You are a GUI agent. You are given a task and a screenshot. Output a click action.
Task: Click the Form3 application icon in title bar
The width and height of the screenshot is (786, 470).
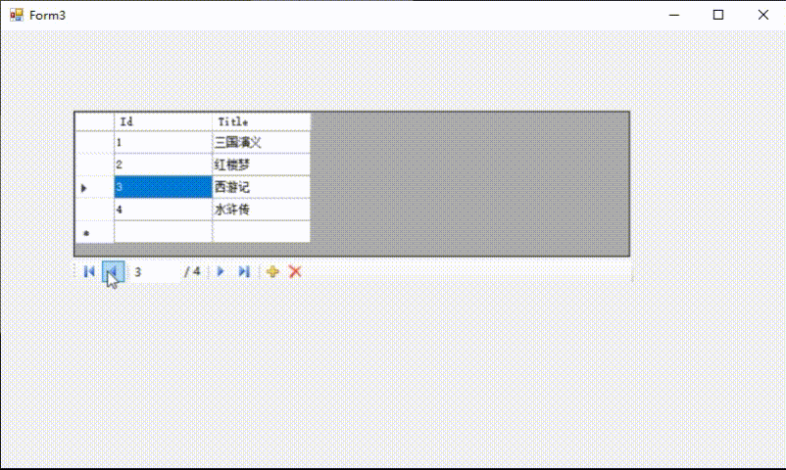tap(17, 15)
